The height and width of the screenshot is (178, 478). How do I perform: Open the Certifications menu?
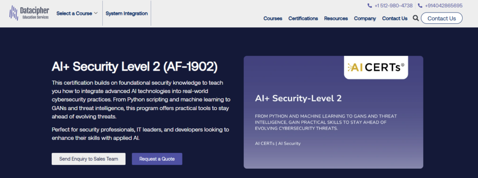point(303,18)
